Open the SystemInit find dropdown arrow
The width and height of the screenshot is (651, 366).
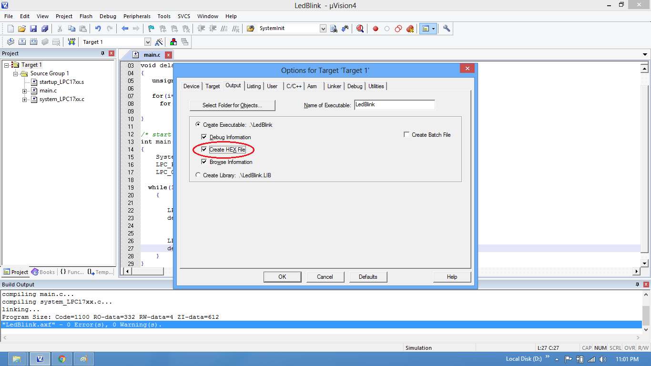pyautogui.click(x=323, y=29)
